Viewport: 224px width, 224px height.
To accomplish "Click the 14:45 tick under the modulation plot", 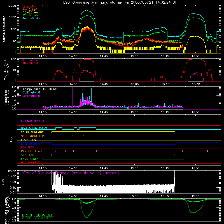I will 104,112.
